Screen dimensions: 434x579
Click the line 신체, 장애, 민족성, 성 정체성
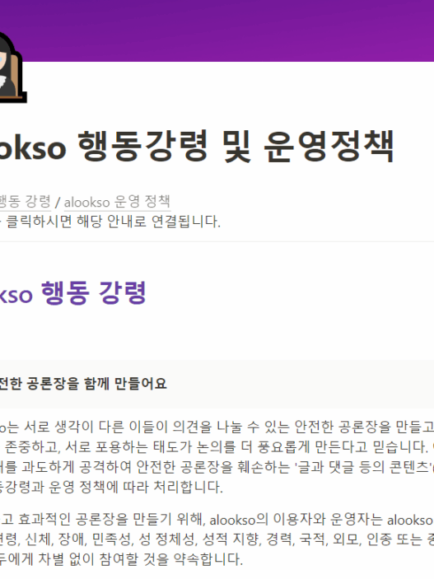pos(217,539)
